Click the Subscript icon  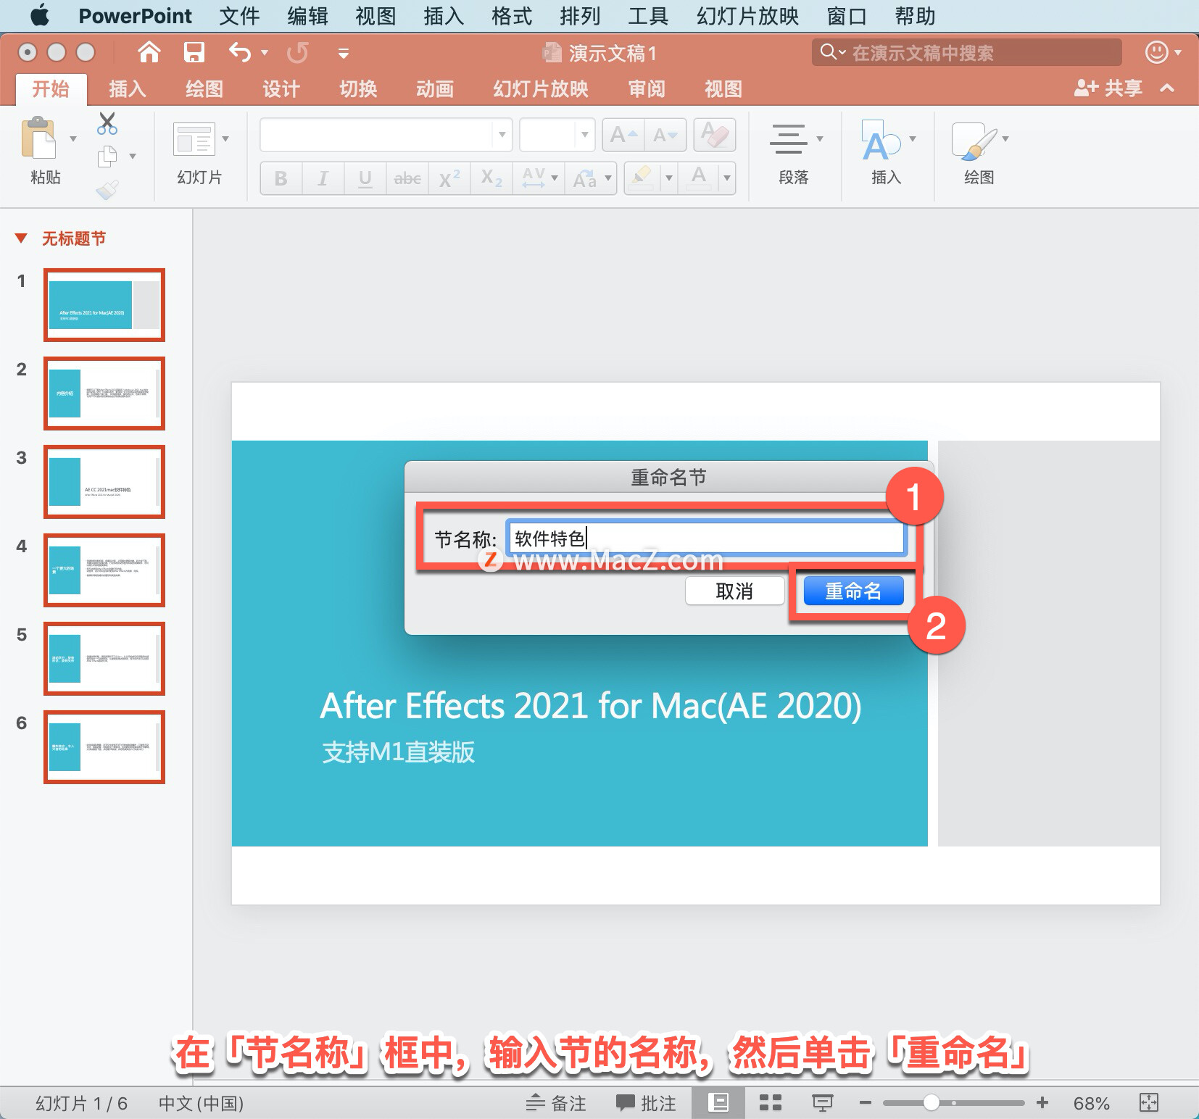click(491, 178)
